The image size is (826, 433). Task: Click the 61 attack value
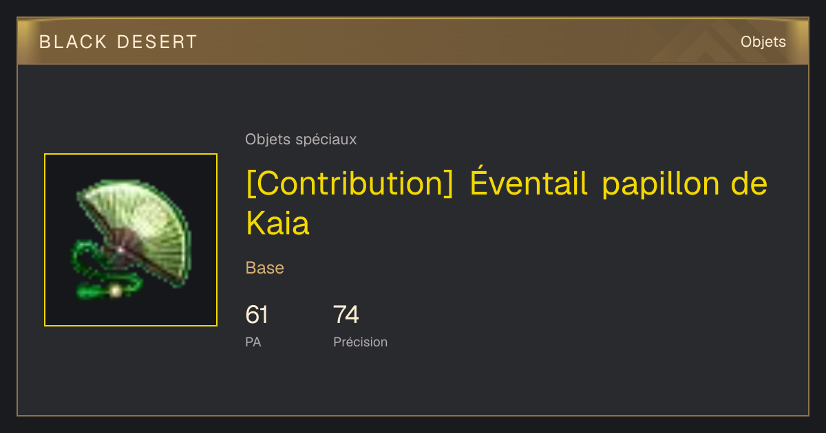point(257,315)
